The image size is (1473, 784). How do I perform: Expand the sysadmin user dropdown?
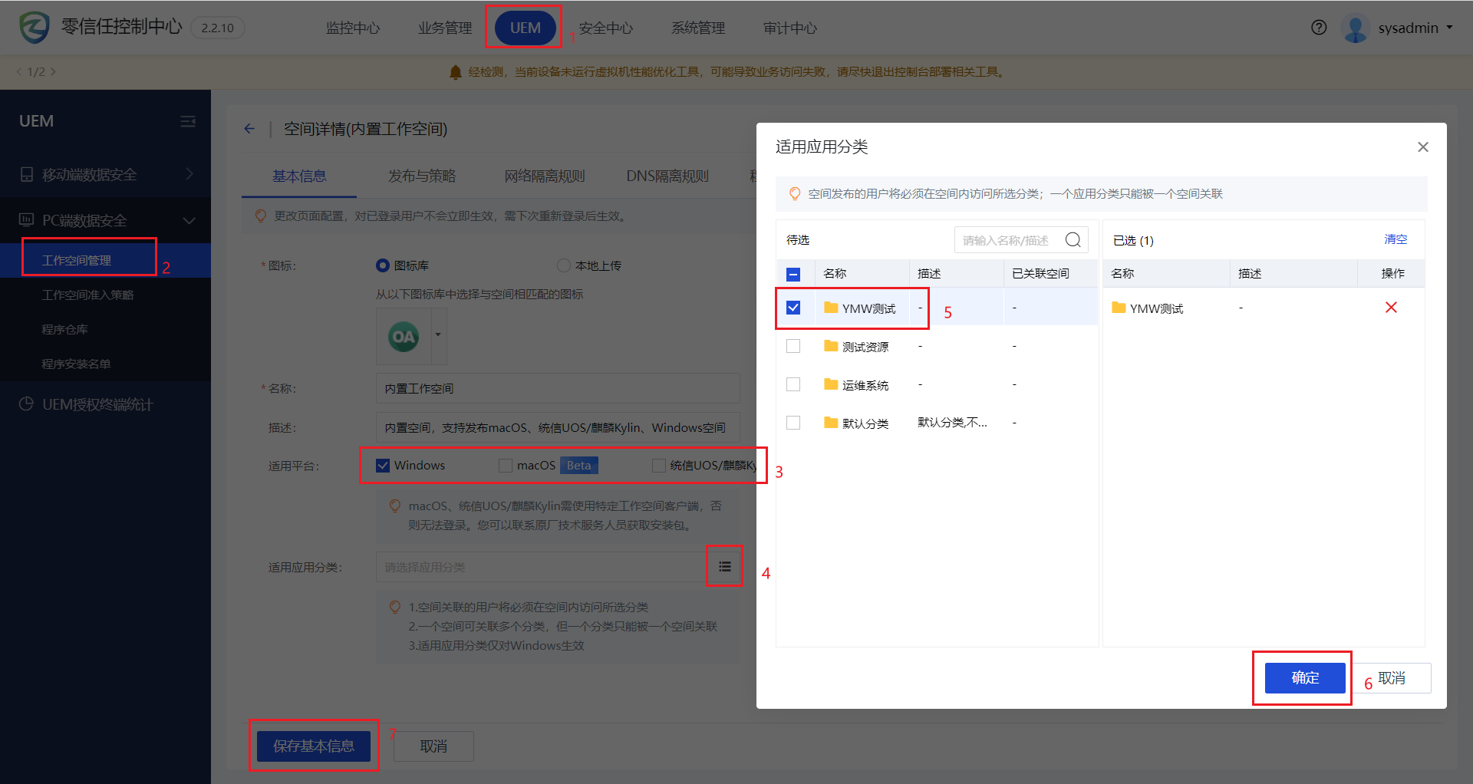[x=1448, y=28]
